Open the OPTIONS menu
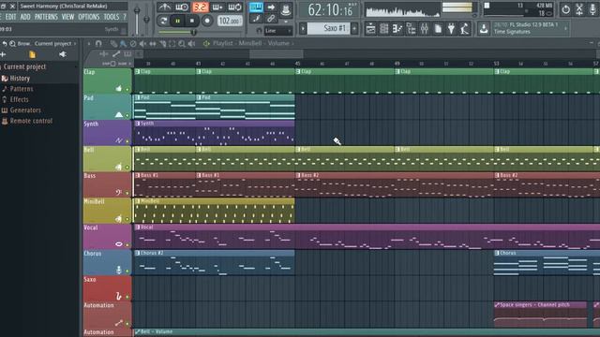This screenshot has width=600, height=337. point(89,17)
